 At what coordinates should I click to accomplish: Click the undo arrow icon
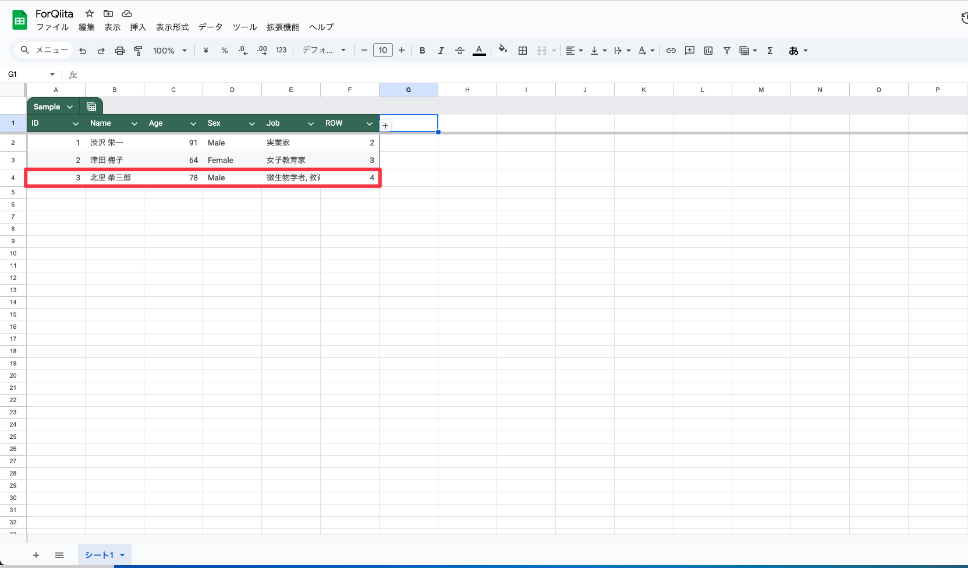[83, 51]
